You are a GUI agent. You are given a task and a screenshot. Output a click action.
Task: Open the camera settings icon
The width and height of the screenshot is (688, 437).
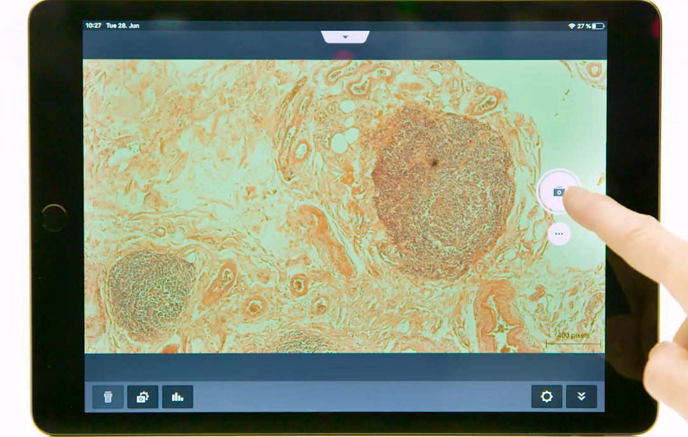click(143, 397)
